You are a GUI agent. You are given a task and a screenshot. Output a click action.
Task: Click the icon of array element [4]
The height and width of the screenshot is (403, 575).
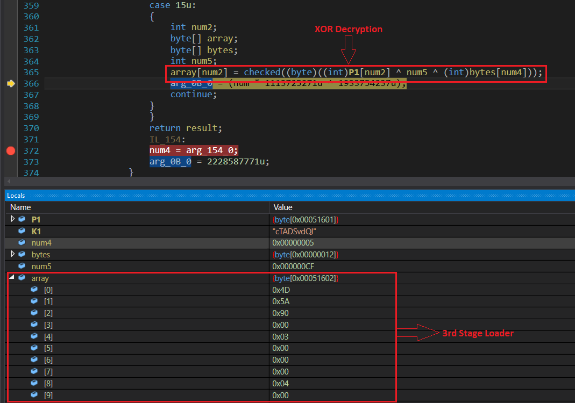[34, 336]
